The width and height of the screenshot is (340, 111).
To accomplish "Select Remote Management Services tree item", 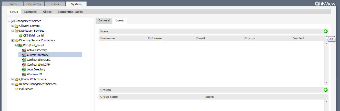I will [38, 84].
